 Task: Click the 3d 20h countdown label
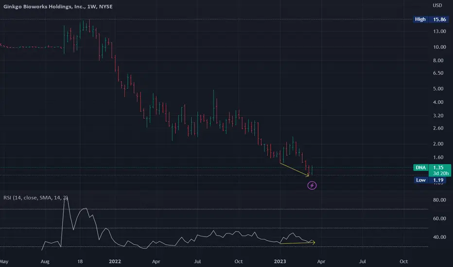tap(440, 173)
